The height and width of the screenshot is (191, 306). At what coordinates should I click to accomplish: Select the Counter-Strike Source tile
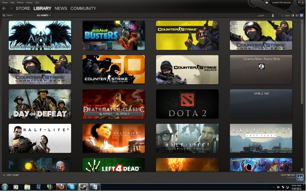coord(187,70)
